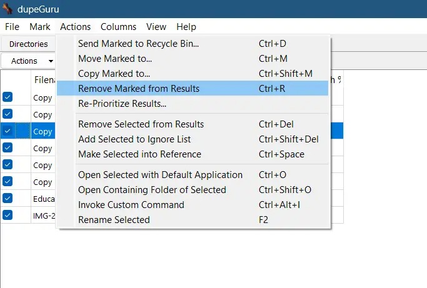Open the Mark menu
427x288 pixels.
pos(40,27)
